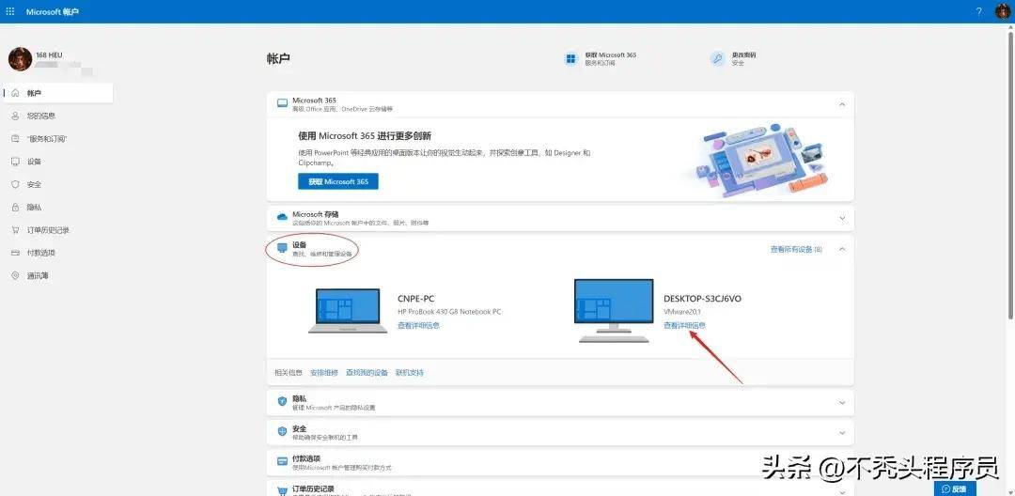Select 您的信息 in the sidebar
Viewport: 1015px width, 496px height.
[x=40, y=116]
